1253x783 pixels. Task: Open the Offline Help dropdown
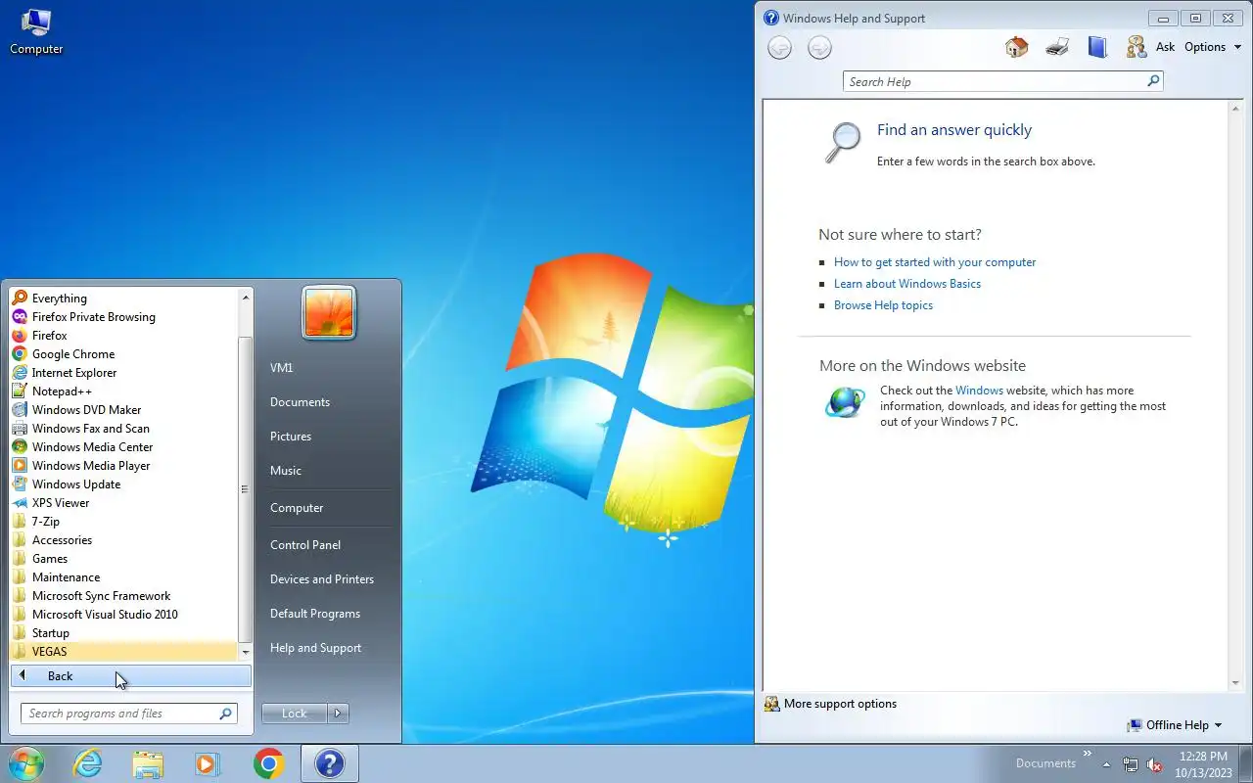pyautogui.click(x=1174, y=725)
